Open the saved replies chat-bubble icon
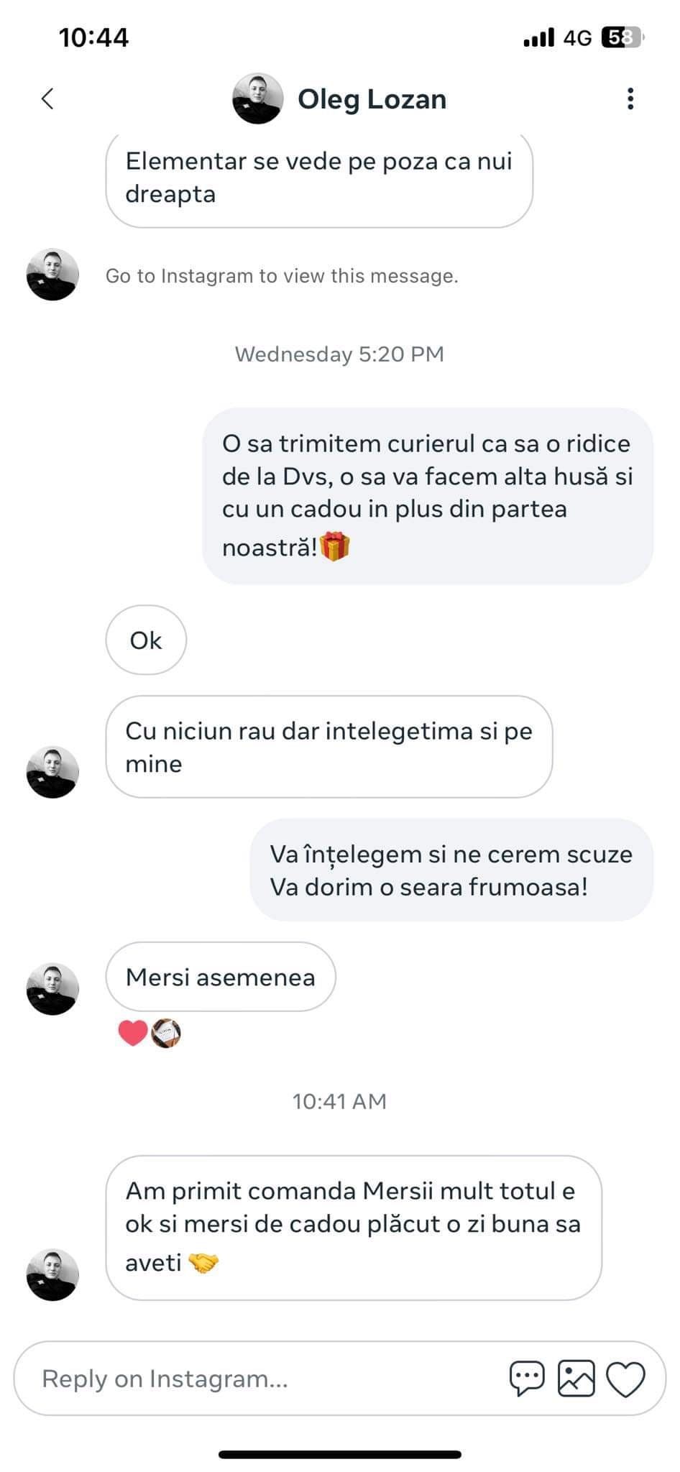Viewport: 680px width, 1472px height. (x=527, y=1378)
